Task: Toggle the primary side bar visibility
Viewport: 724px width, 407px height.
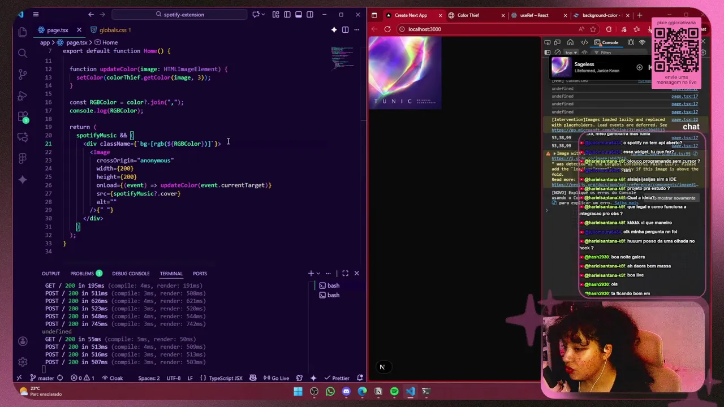Action: coord(287,15)
